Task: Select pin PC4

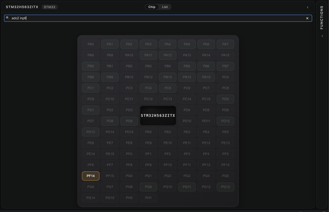Action: pyautogui.click(x=148, y=88)
